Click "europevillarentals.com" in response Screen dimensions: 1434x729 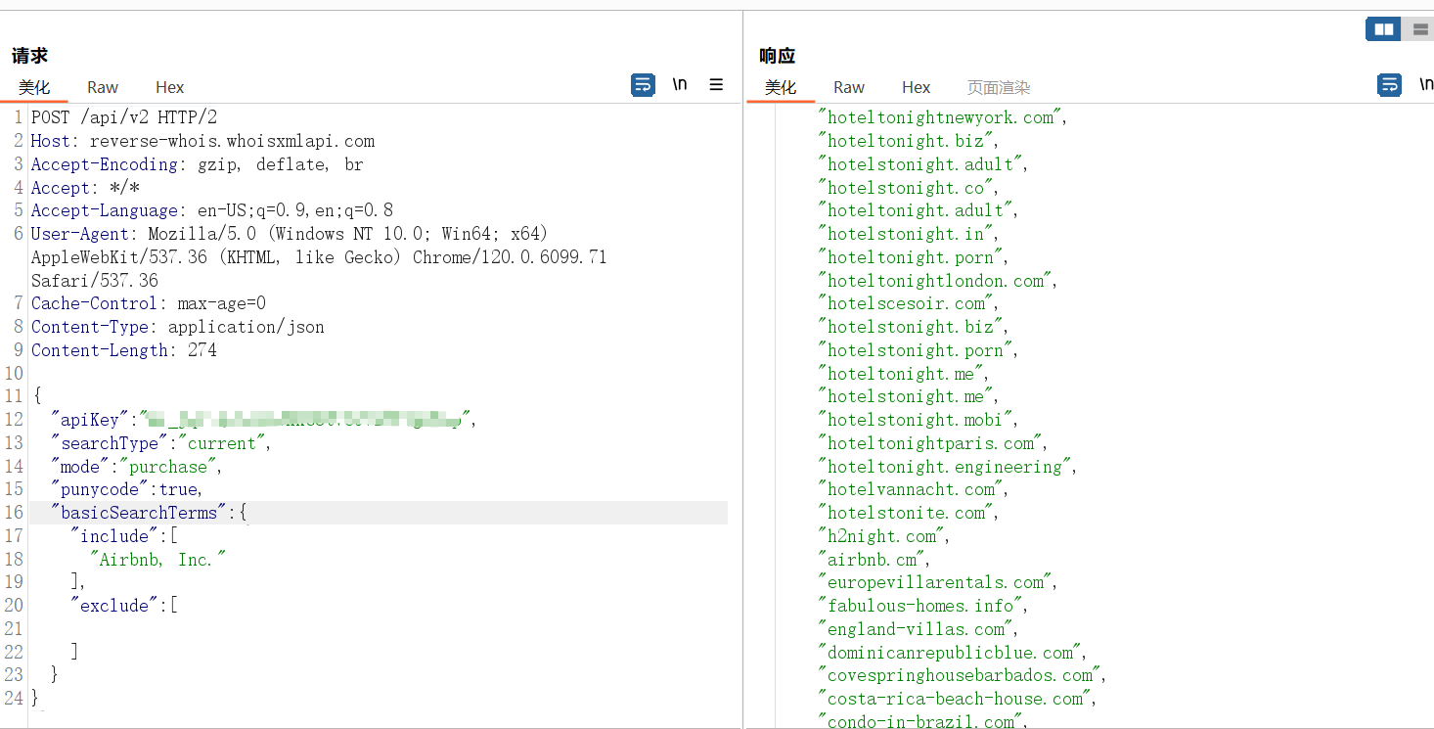coord(936,582)
